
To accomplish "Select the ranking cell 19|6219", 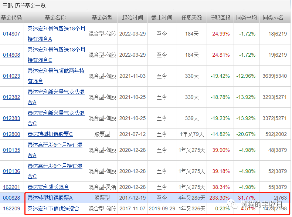I will tap(278, 55).
